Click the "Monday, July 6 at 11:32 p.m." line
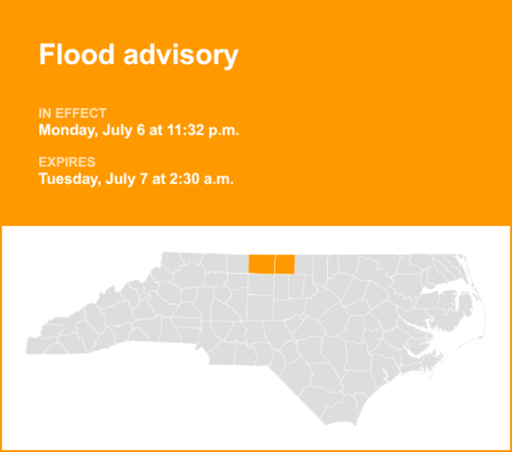This screenshot has height=452, width=512. 139,130
